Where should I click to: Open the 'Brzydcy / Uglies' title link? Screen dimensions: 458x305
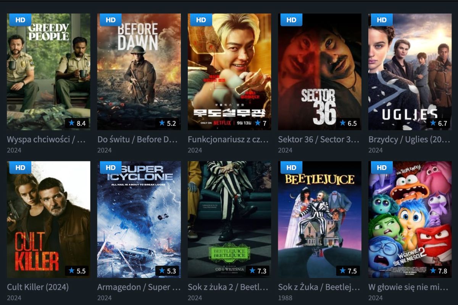[x=409, y=139]
